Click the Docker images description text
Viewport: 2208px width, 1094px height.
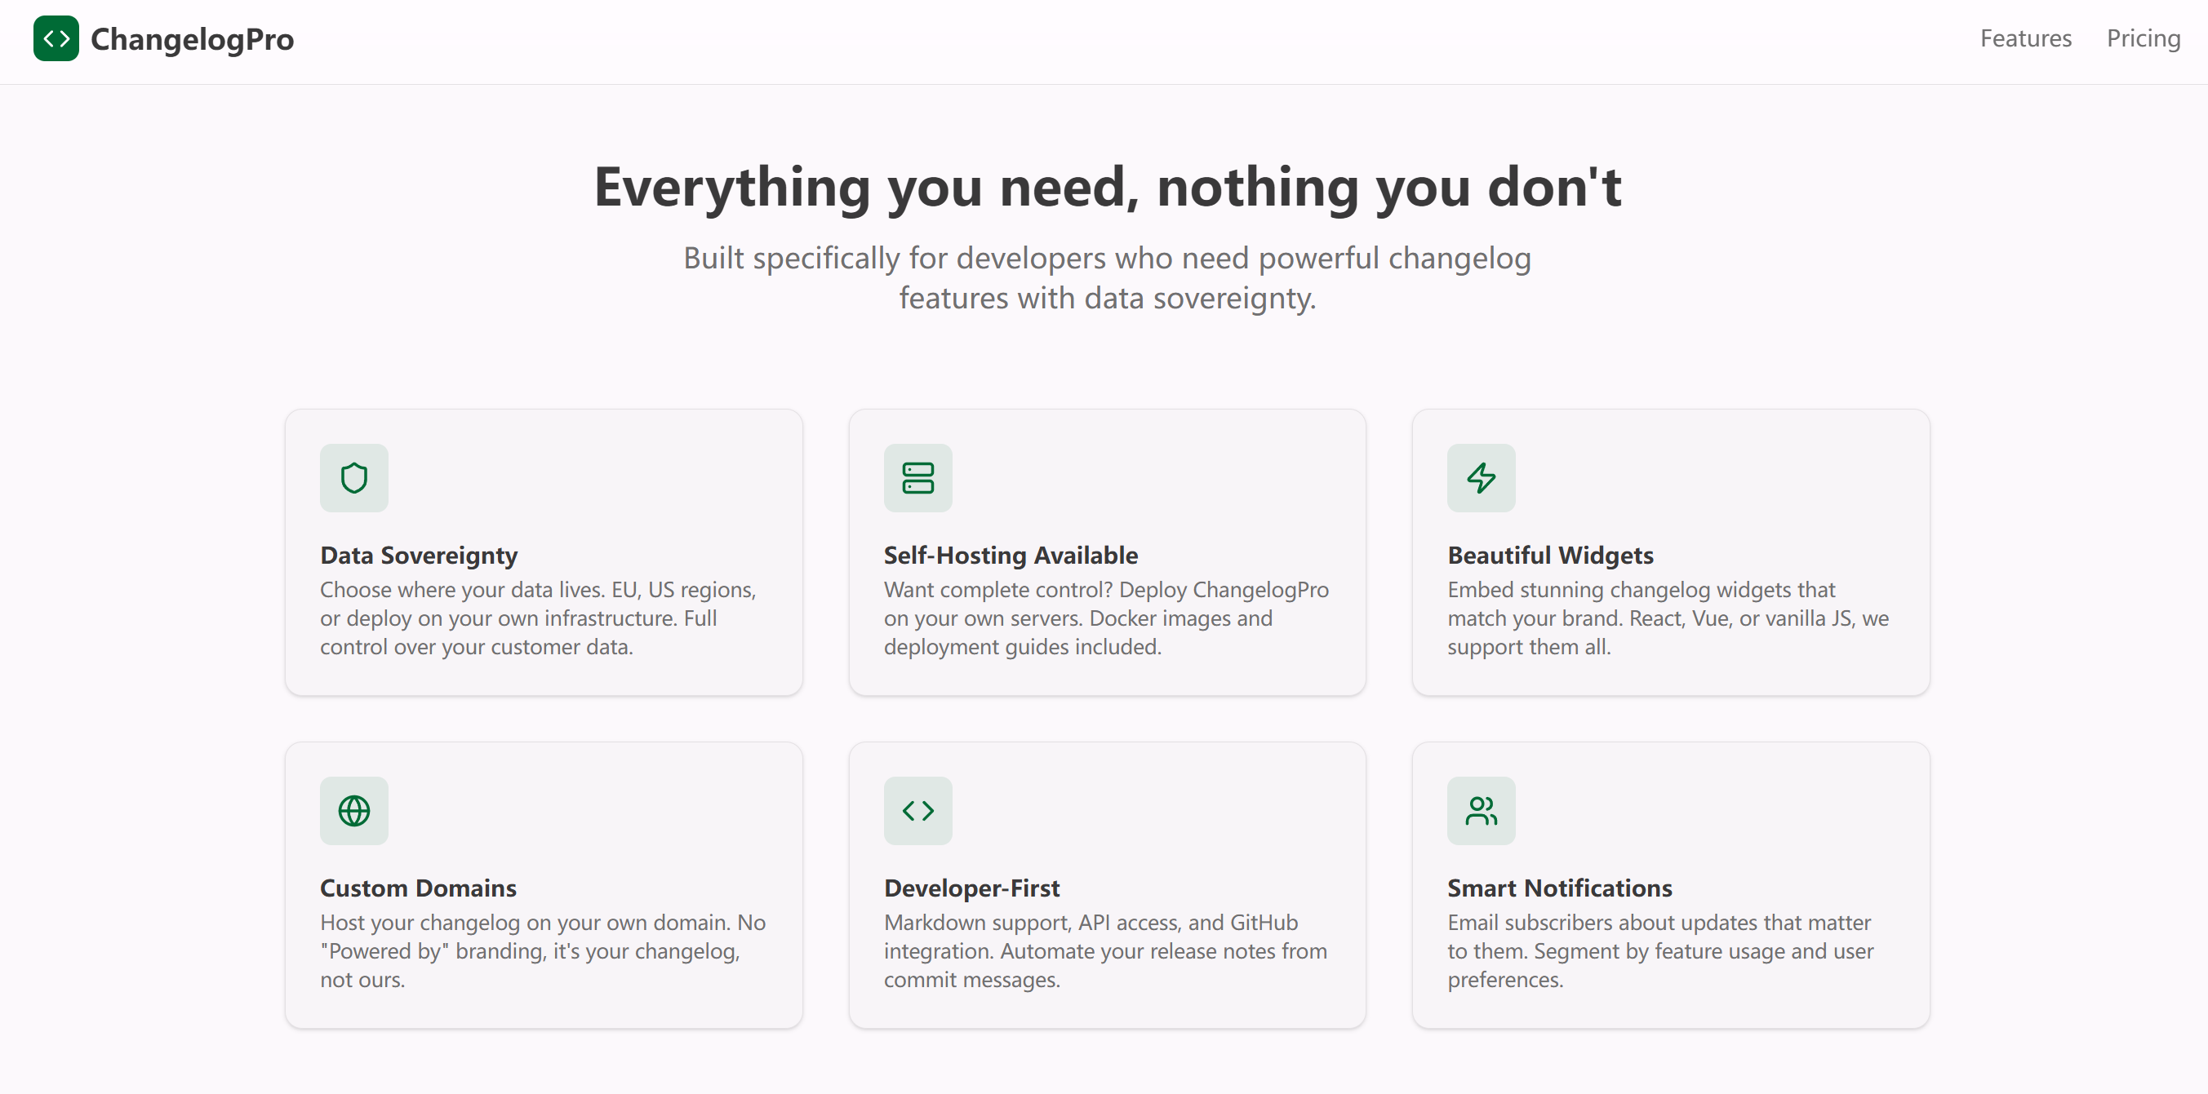coord(1106,618)
